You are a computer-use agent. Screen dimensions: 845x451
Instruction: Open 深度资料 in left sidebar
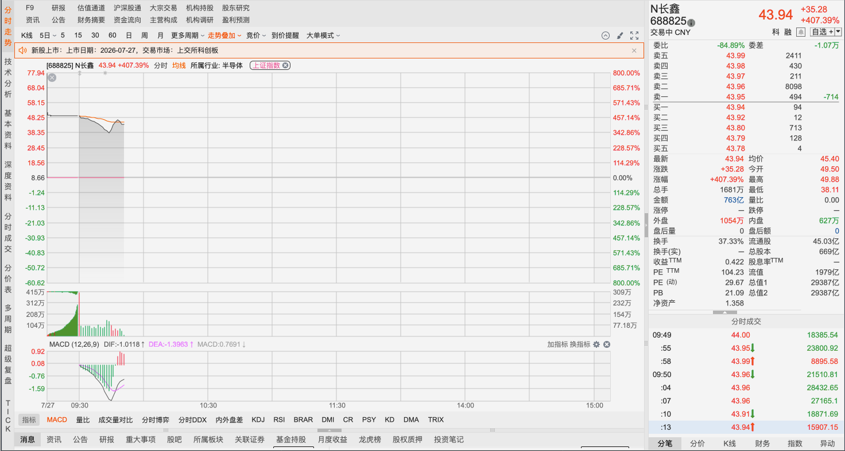(x=8, y=181)
